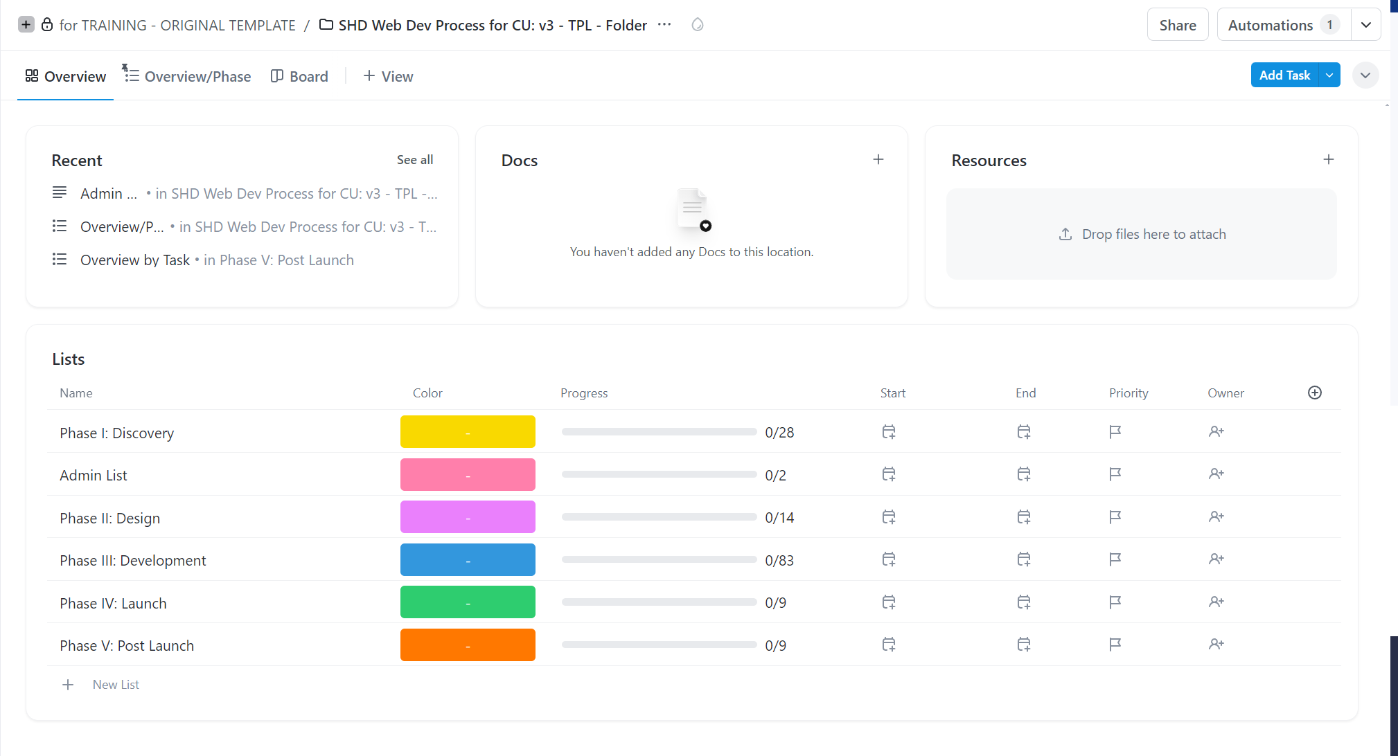Open the See all link in Recent
This screenshot has height=756, width=1398.
tap(414, 159)
